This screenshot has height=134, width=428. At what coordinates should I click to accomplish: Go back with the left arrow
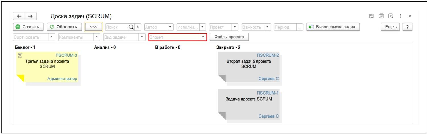click(x=19, y=16)
